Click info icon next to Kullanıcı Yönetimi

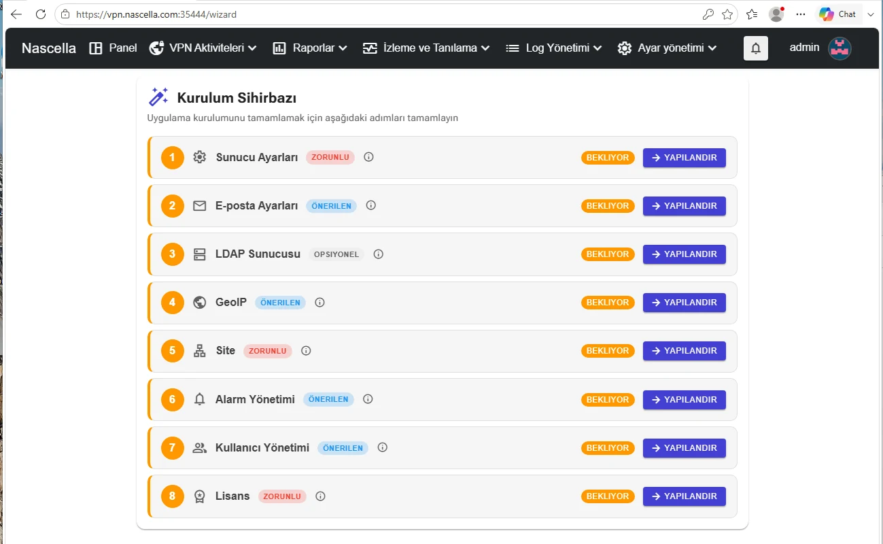[383, 447]
